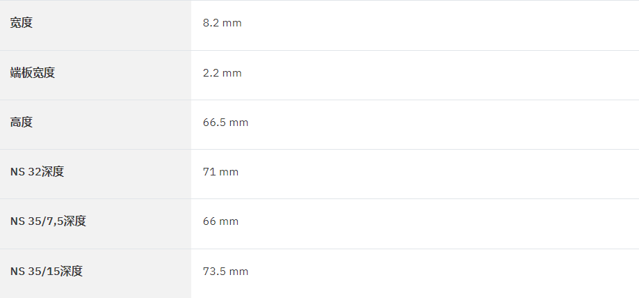This screenshot has width=639, height=298.
Task: Click the 66 mm depth value
Action: [x=220, y=221]
